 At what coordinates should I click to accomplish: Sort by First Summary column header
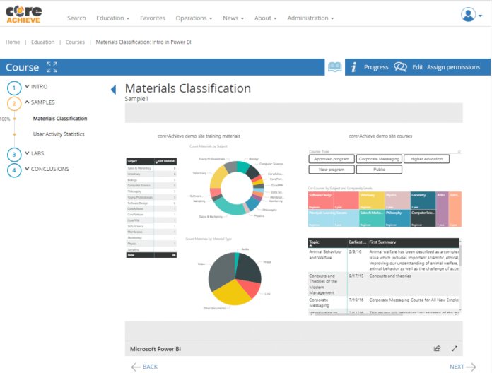tap(414, 242)
